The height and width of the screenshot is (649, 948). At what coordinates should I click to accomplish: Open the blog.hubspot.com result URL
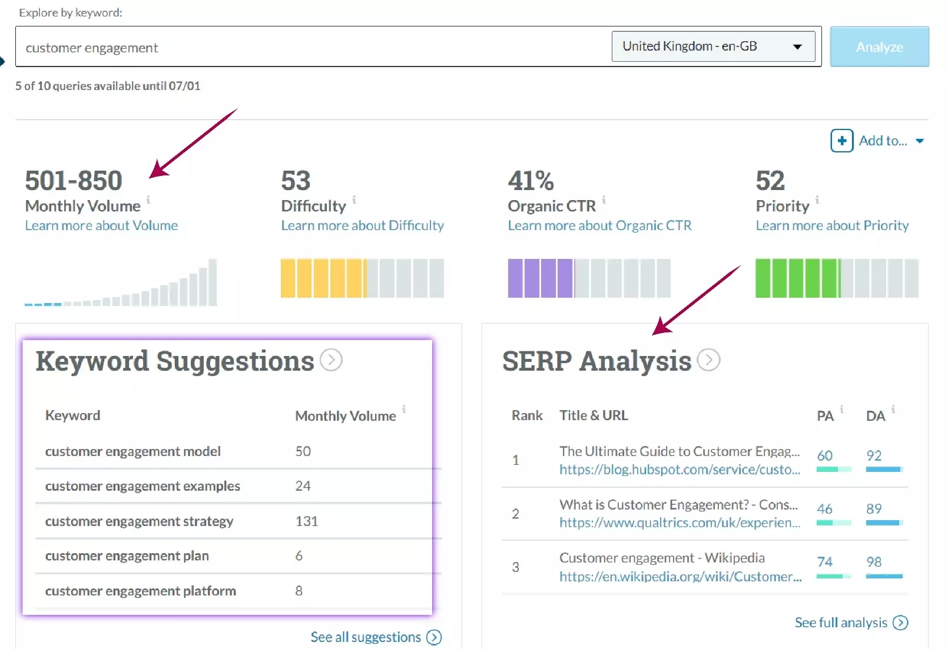pyautogui.click(x=679, y=470)
